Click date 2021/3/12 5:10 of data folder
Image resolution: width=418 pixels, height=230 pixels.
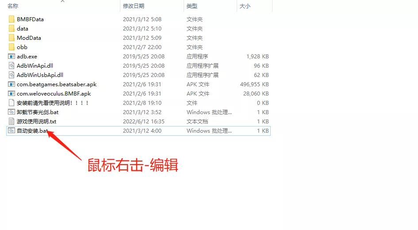pos(142,28)
